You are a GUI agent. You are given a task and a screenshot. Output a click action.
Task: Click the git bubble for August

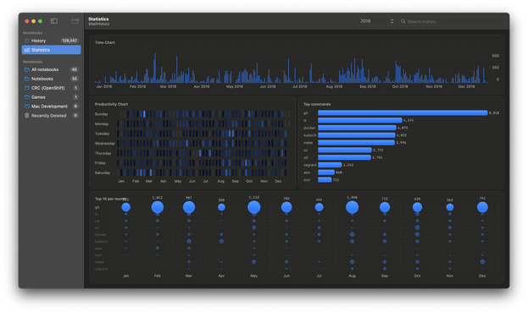pos(353,207)
